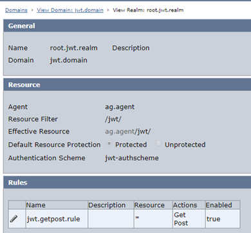Click the root.jwt.realm name value
The image size is (251, 233).
point(73,48)
